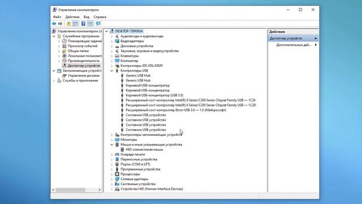Click the Системные устройства icon
The height and width of the screenshot is (204, 362).
tap(117, 184)
